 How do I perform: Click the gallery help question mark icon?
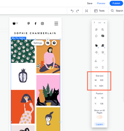(x=54, y=43)
